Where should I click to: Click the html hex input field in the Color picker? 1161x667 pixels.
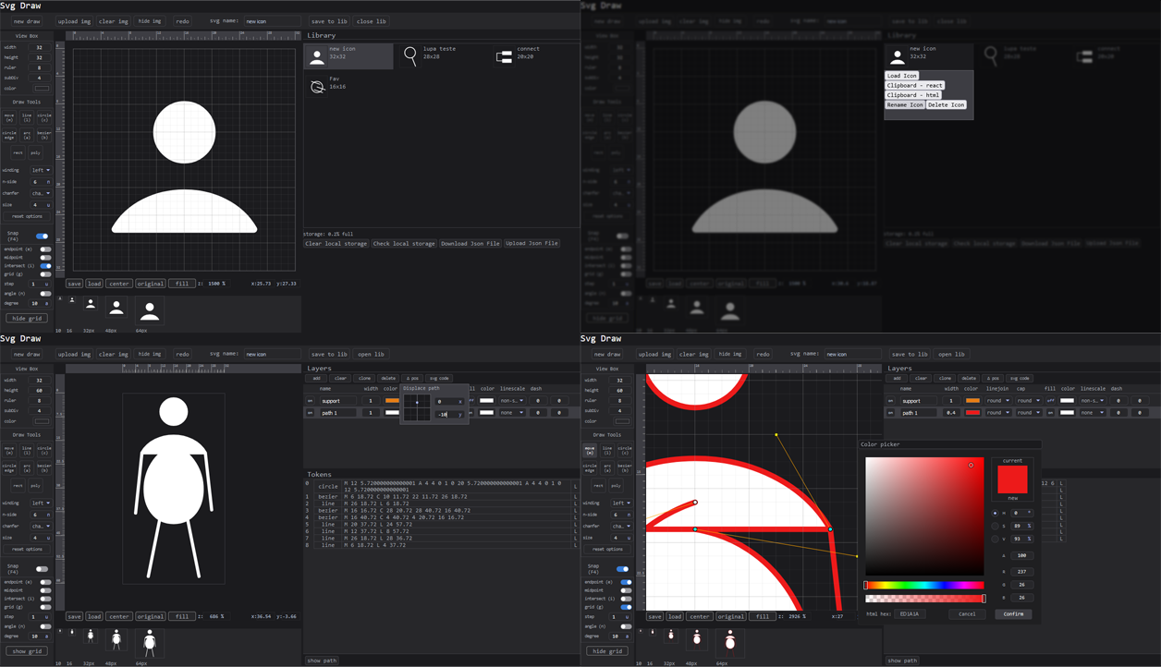click(x=910, y=613)
